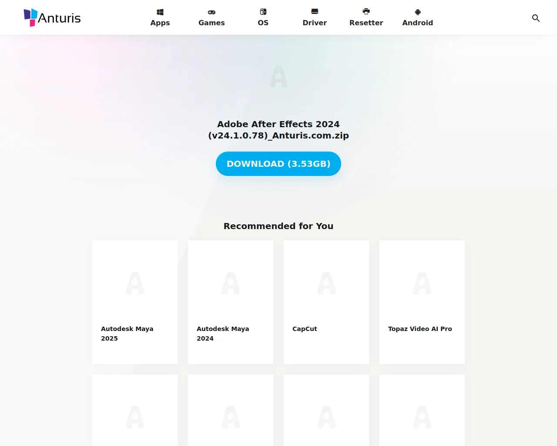Open the search magnifier icon
Image resolution: width=557 pixels, height=446 pixels.
[x=536, y=18]
